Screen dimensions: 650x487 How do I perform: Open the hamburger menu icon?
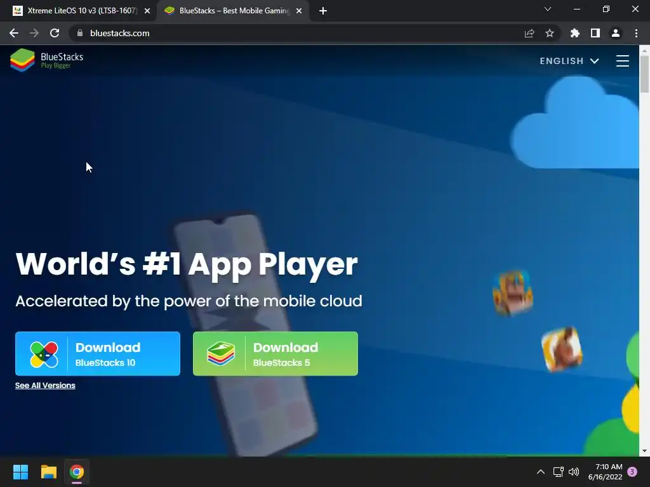click(622, 60)
